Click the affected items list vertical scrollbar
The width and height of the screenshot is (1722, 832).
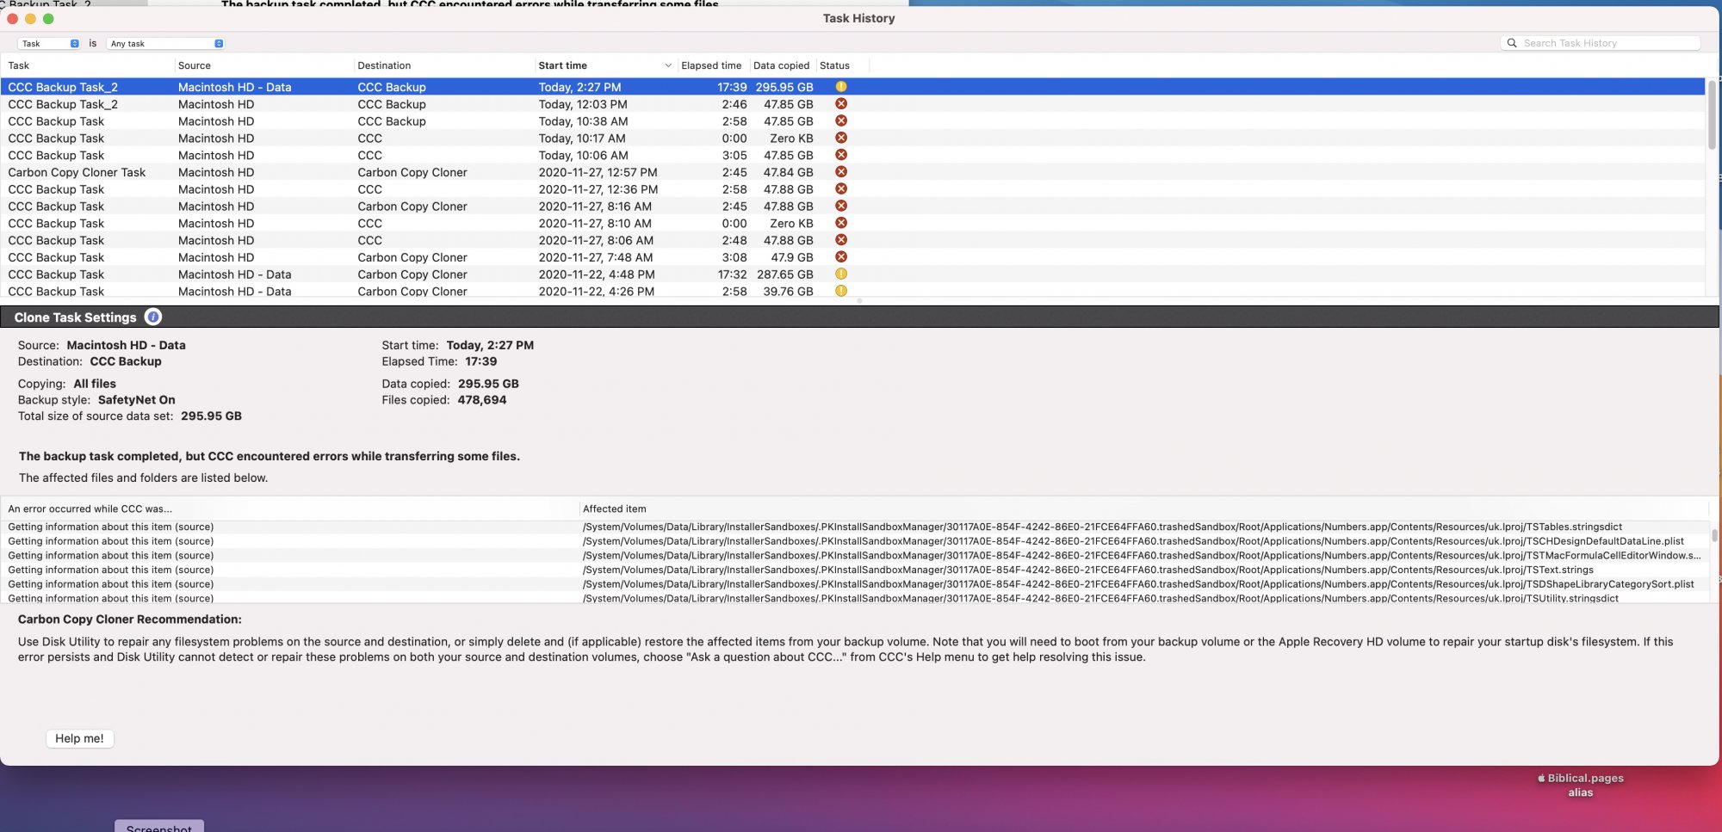tap(1714, 535)
